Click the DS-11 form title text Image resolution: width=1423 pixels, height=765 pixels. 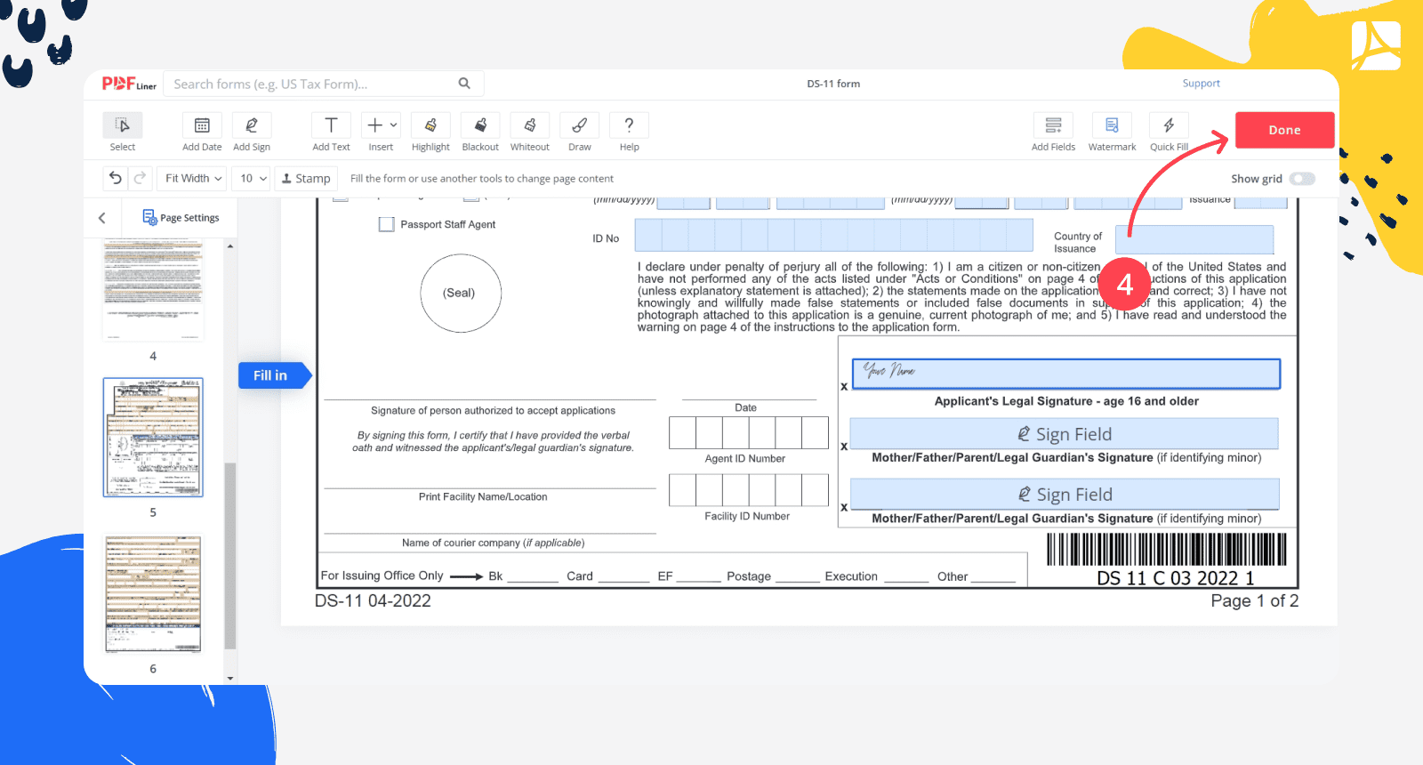(833, 84)
